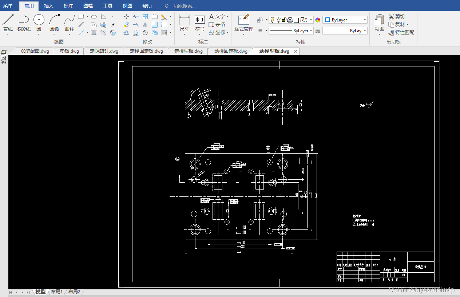Pick the hatch fill tool icon
This screenshot has width=460, height=297.
tap(94, 33)
